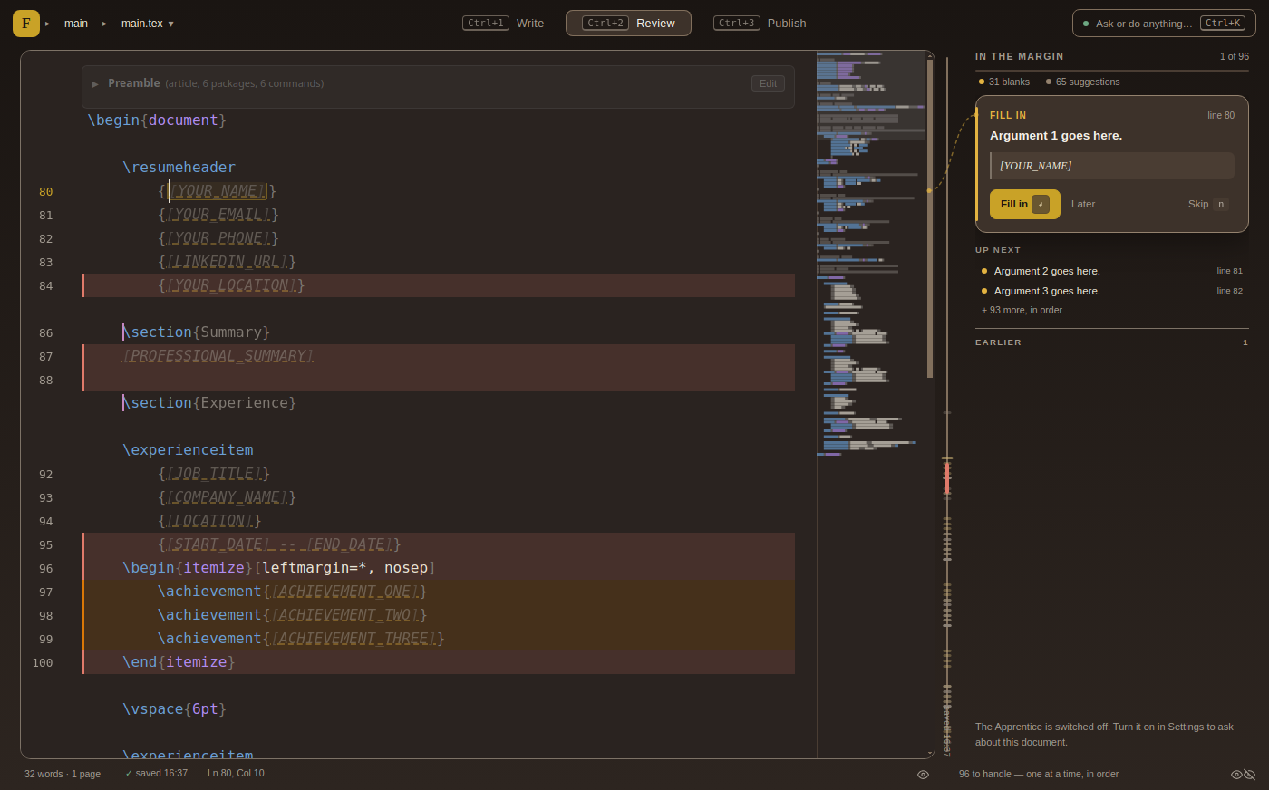The height and width of the screenshot is (790, 1269).
Task: Open the main.tex file dropdown
Action: point(148,24)
